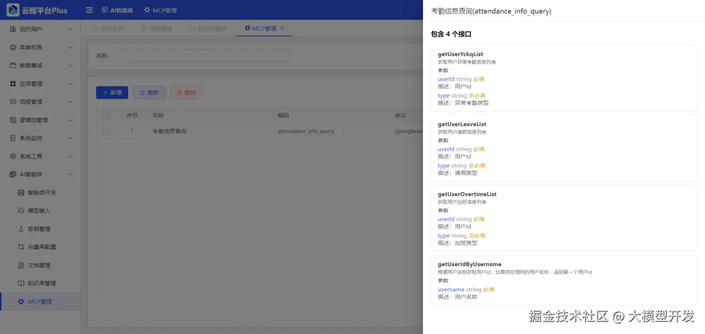Switch to the 知识库管理 tab
The width and height of the screenshot is (705, 334).
[x=208, y=29]
